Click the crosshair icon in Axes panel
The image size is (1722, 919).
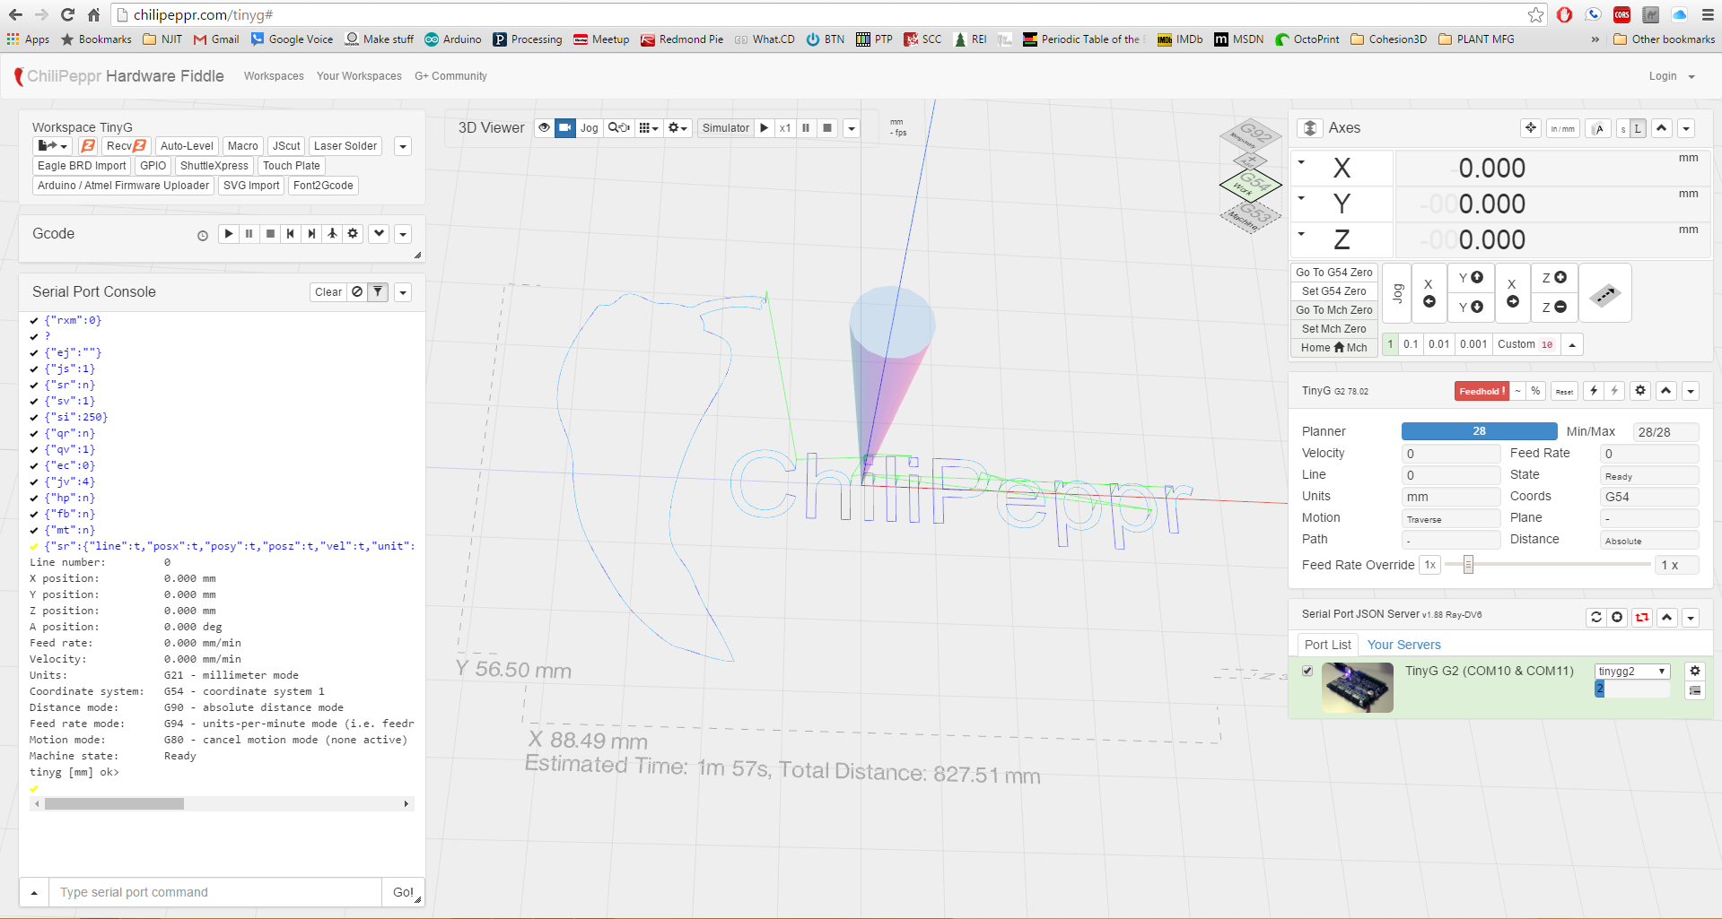click(1531, 128)
